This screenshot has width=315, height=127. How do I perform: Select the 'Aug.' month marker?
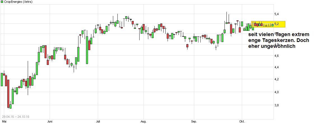(x=143, y=122)
